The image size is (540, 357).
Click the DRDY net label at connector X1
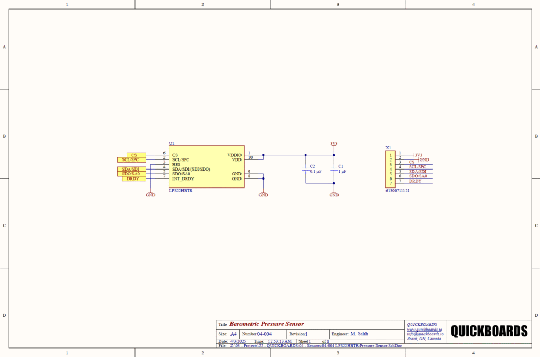(x=416, y=181)
